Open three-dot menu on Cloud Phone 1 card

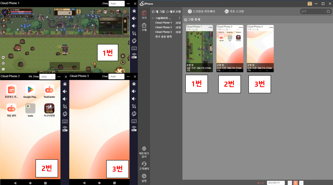(x=210, y=27)
